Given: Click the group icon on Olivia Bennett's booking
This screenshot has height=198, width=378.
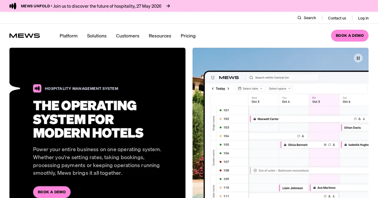Looking at the screenshot, I should [x=334, y=145].
